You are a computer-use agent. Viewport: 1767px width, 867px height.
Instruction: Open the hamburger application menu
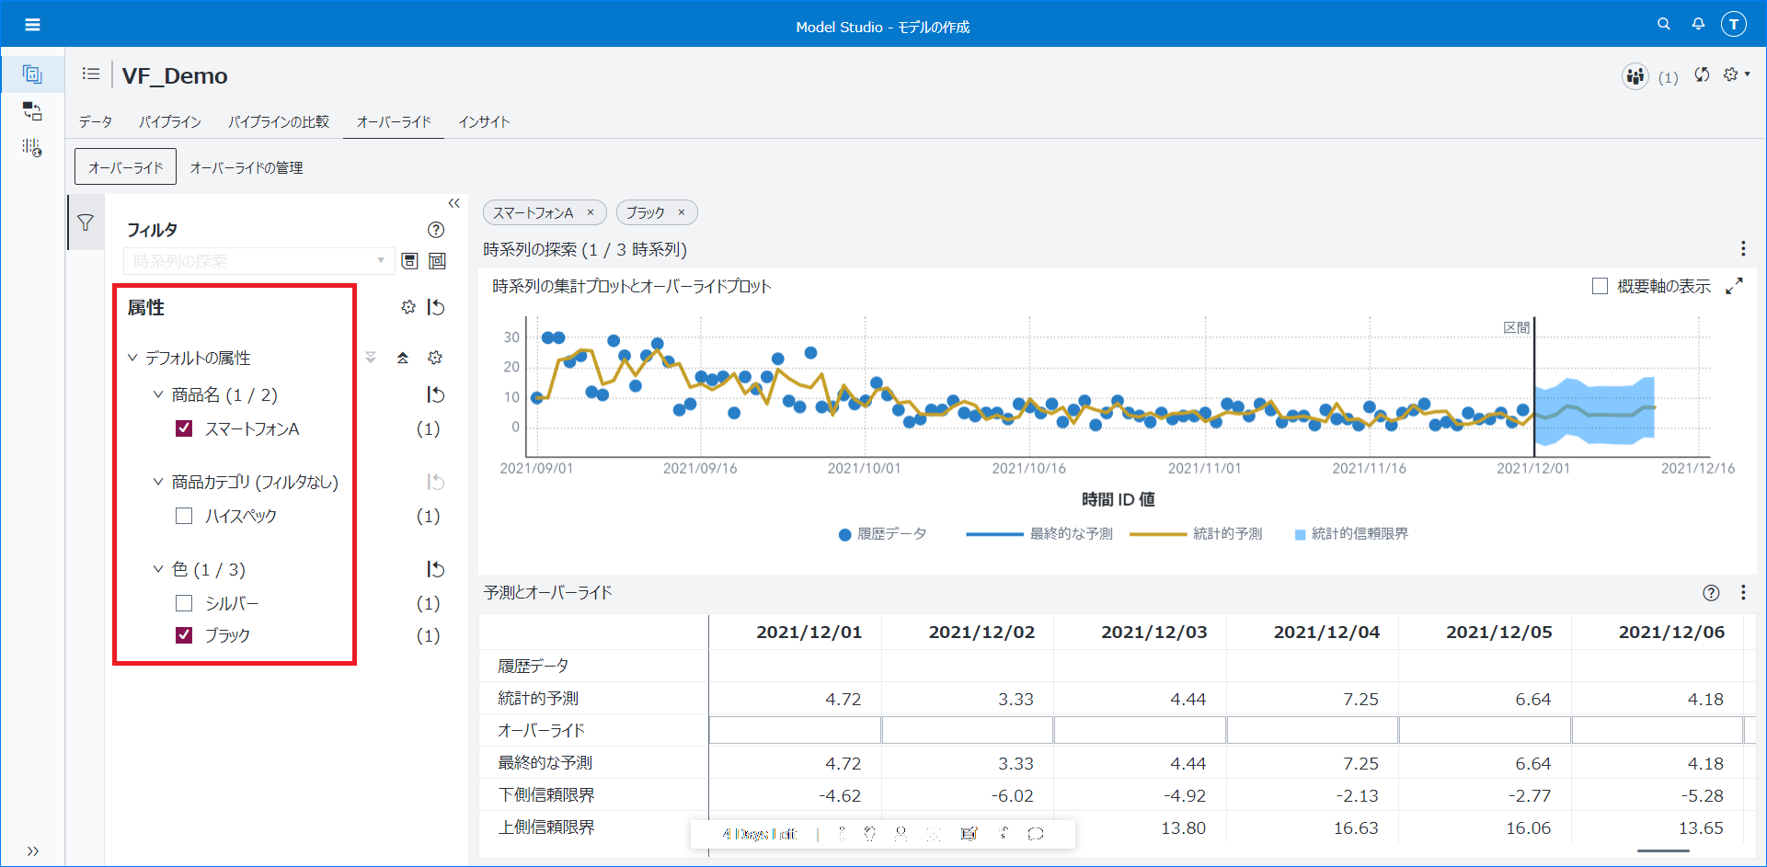click(32, 25)
